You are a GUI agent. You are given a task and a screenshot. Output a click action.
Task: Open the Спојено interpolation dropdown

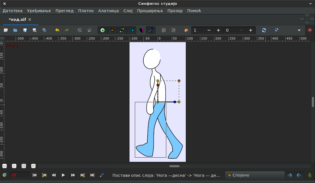(254, 175)
